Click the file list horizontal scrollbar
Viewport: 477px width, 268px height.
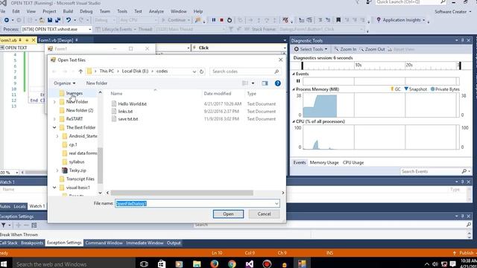click(x=182, y=193)
